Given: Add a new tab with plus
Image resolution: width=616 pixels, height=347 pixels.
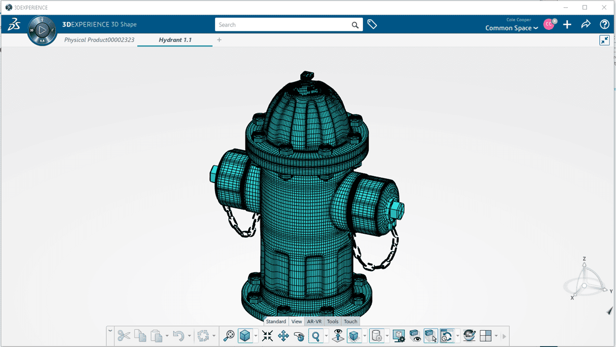Looking at the screenshot, I should pos(219,40).
